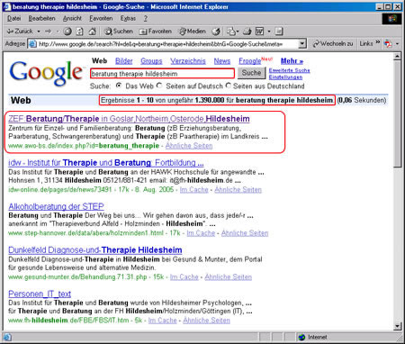This screenshot has height=344, width=405.
Task: Open the Edit-with dropdown arrow beside Word icon
Action: [269, 32]
